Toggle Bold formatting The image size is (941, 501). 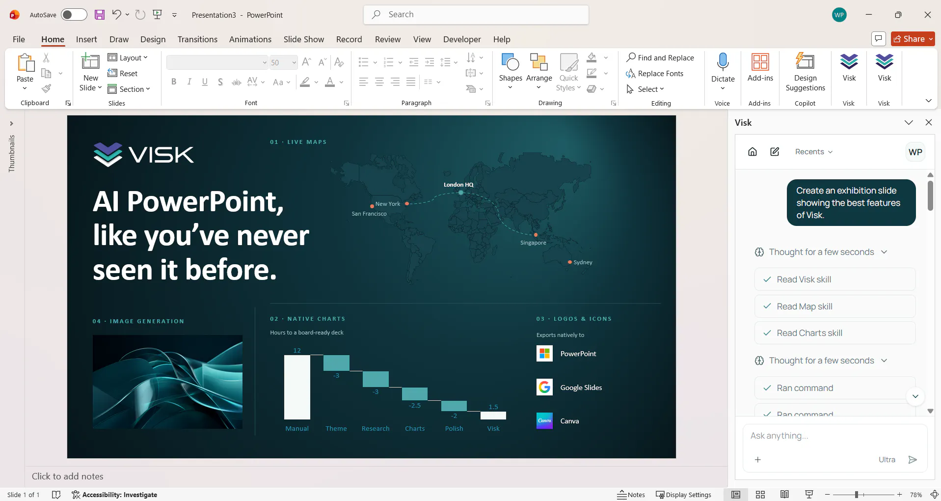coord(174,82)
